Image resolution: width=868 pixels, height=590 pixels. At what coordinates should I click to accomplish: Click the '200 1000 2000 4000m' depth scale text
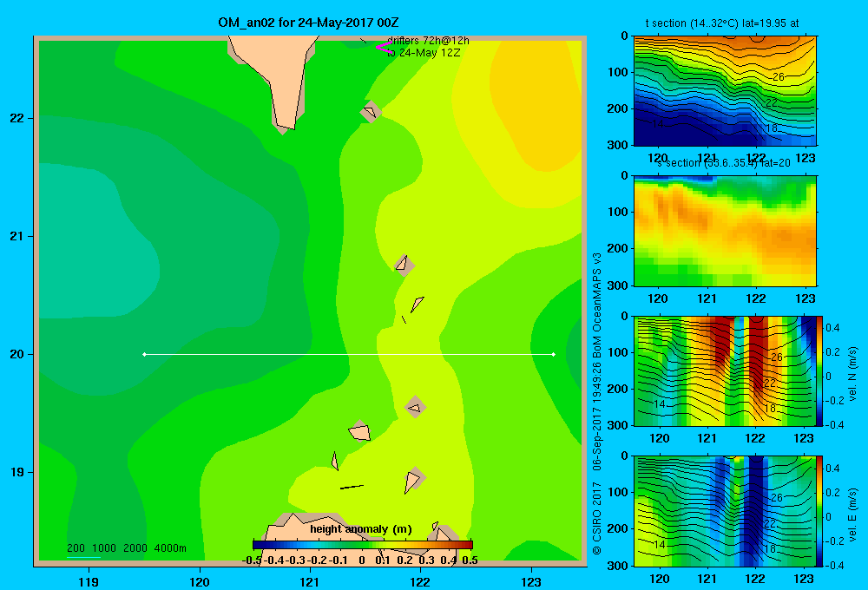(127, 548)
